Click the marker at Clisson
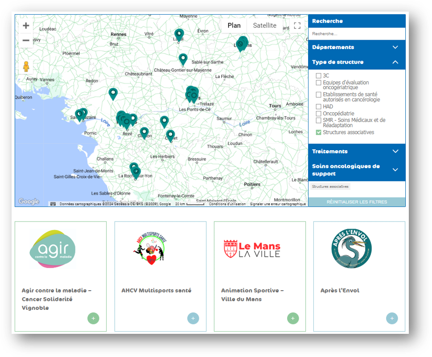The width and height of the screenshot is (432, 357). click(x=144, y=133)
